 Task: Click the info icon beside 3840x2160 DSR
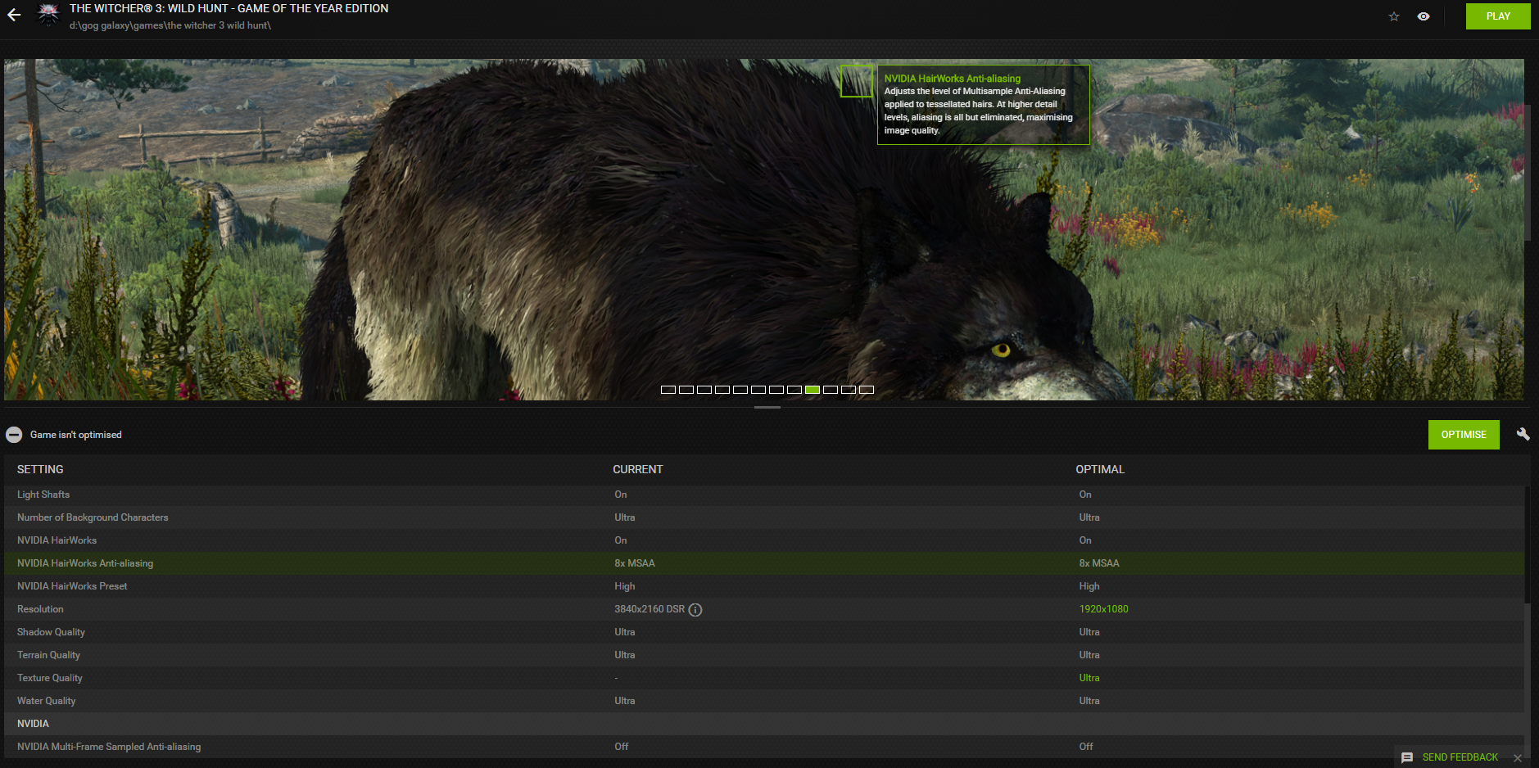[695, 609]
